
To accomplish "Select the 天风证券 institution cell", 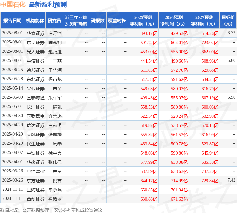I will point(36,135).
